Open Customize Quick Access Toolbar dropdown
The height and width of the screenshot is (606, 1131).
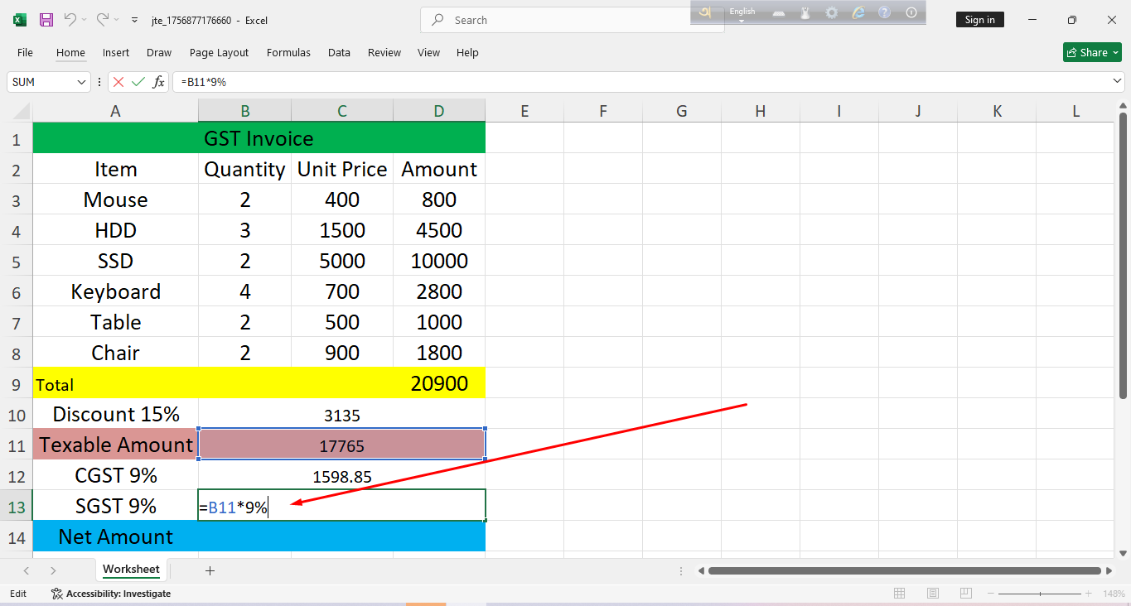coord(135,20)
